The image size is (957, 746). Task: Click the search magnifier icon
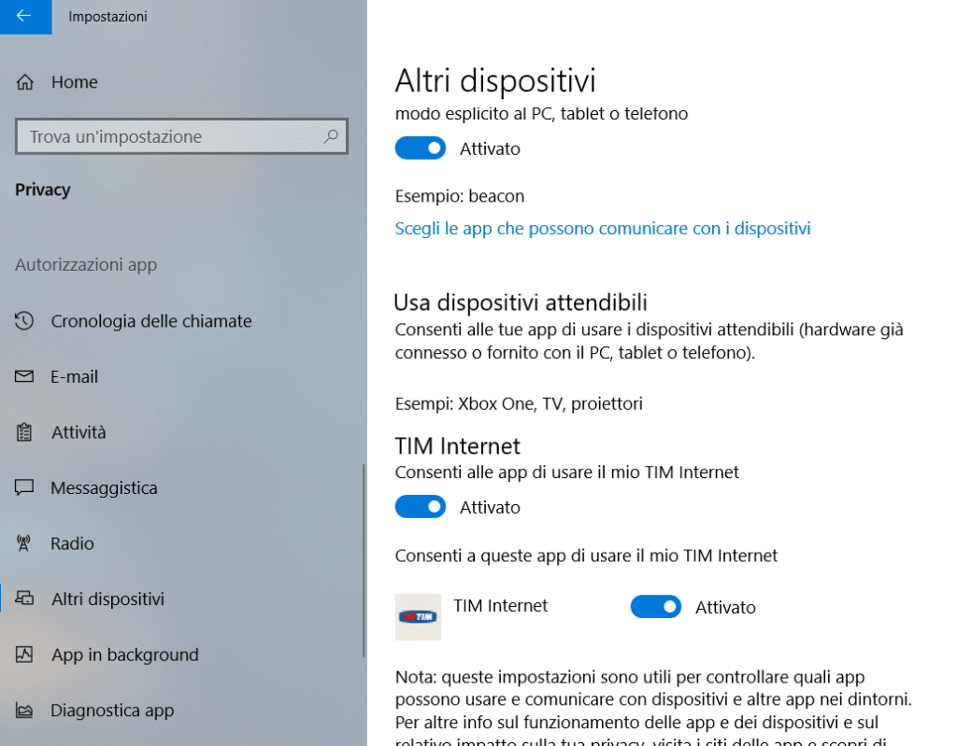click(x=331, y=136)
